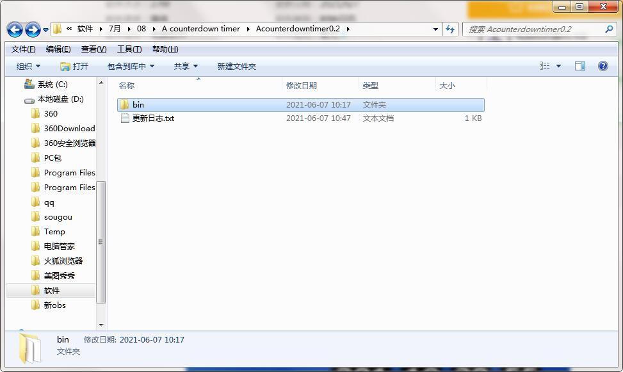Click navigation pane scrollbar down arrow
The image size is (623, 372).
pyautogui.click(x=101, y=325)
